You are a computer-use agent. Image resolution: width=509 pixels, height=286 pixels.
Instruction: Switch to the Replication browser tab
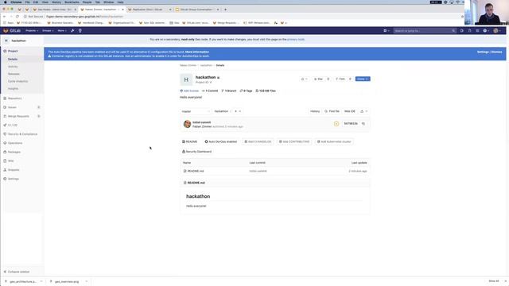click(x=150, y=10)
